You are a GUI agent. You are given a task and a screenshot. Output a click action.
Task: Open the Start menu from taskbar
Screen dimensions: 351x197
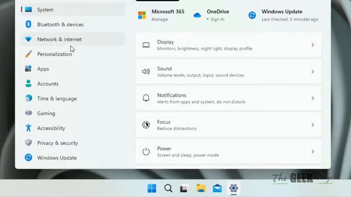(152, 188)
